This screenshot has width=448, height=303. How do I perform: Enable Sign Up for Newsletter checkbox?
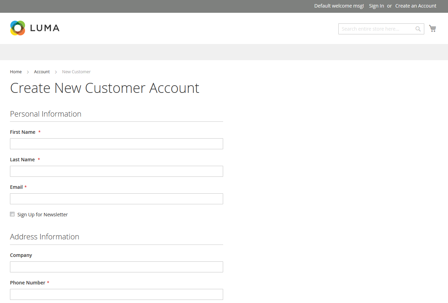(12, 214)
